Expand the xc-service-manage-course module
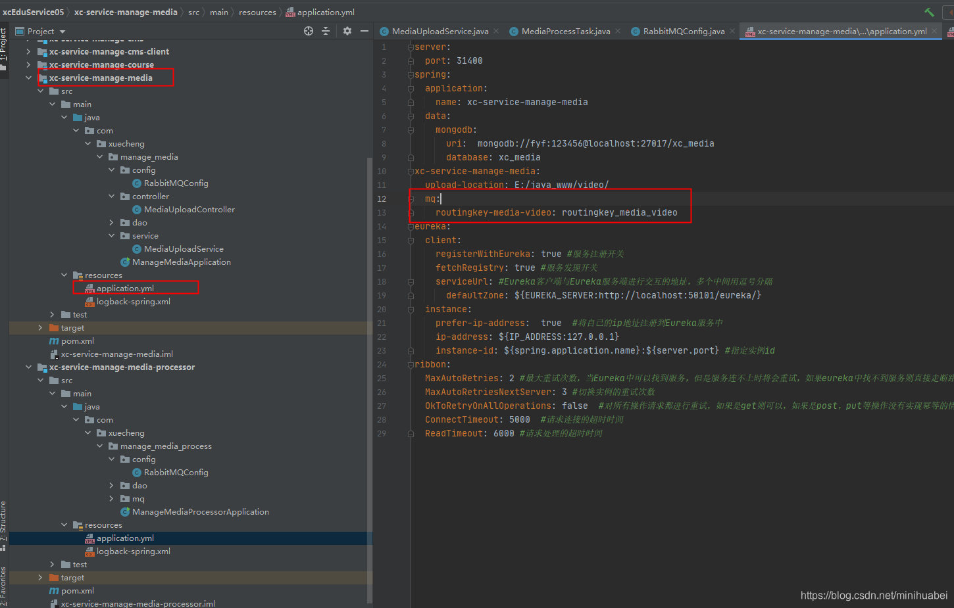Viewport: 954px width, 608px height. tap(28, 64)
